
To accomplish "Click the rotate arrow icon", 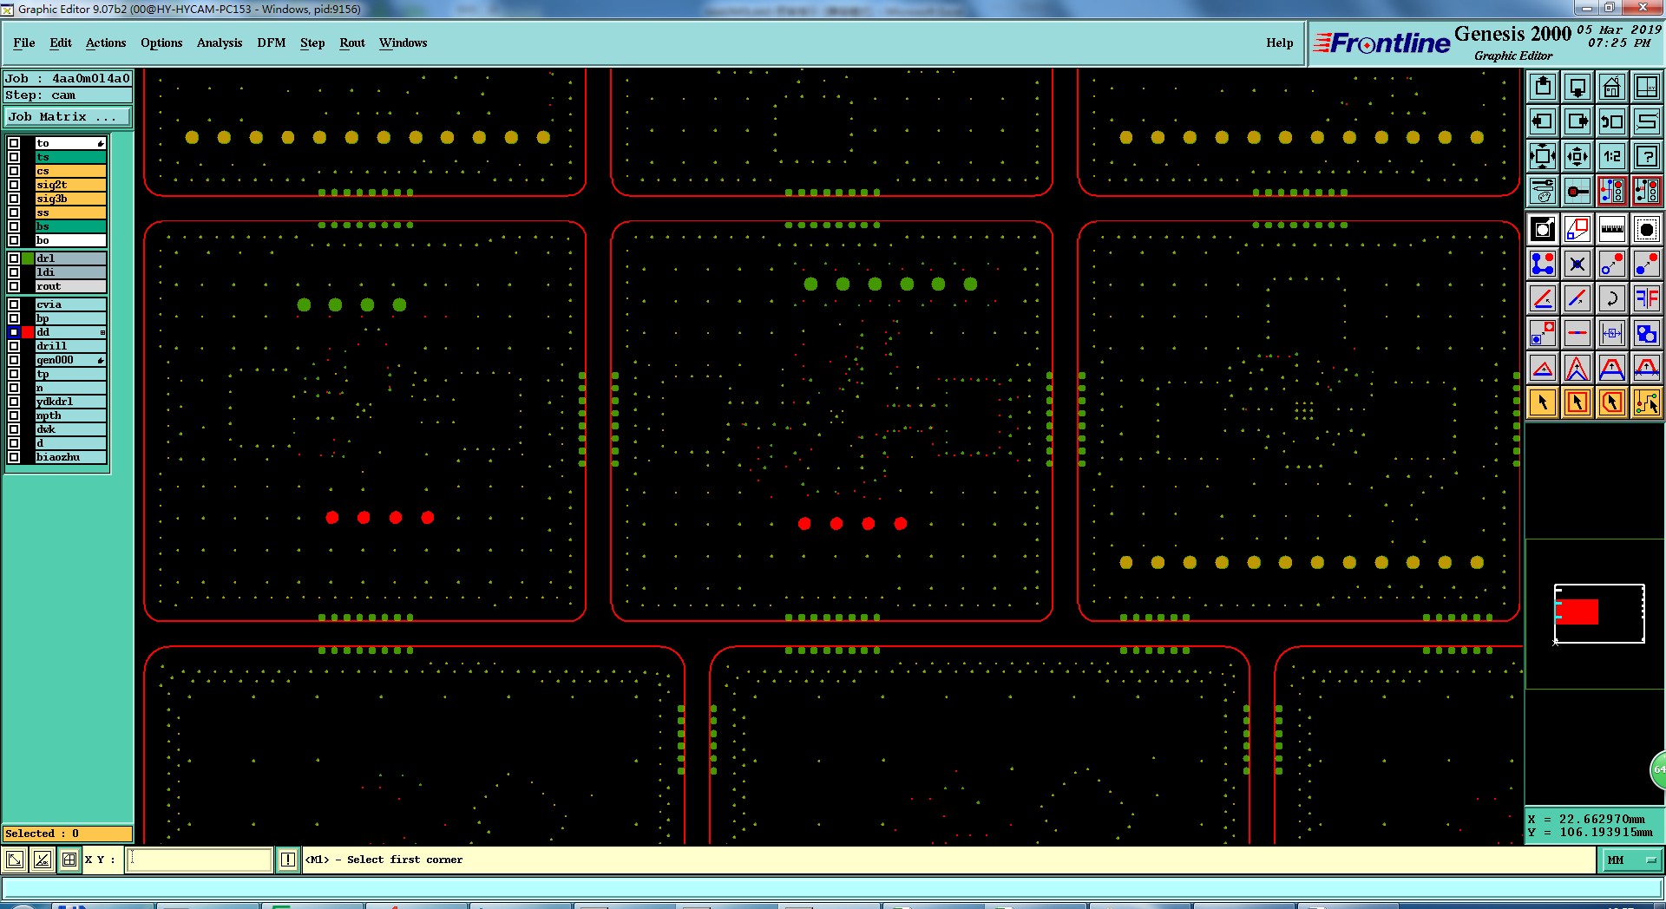I will pyautogui.click(x=1611, y=298).
